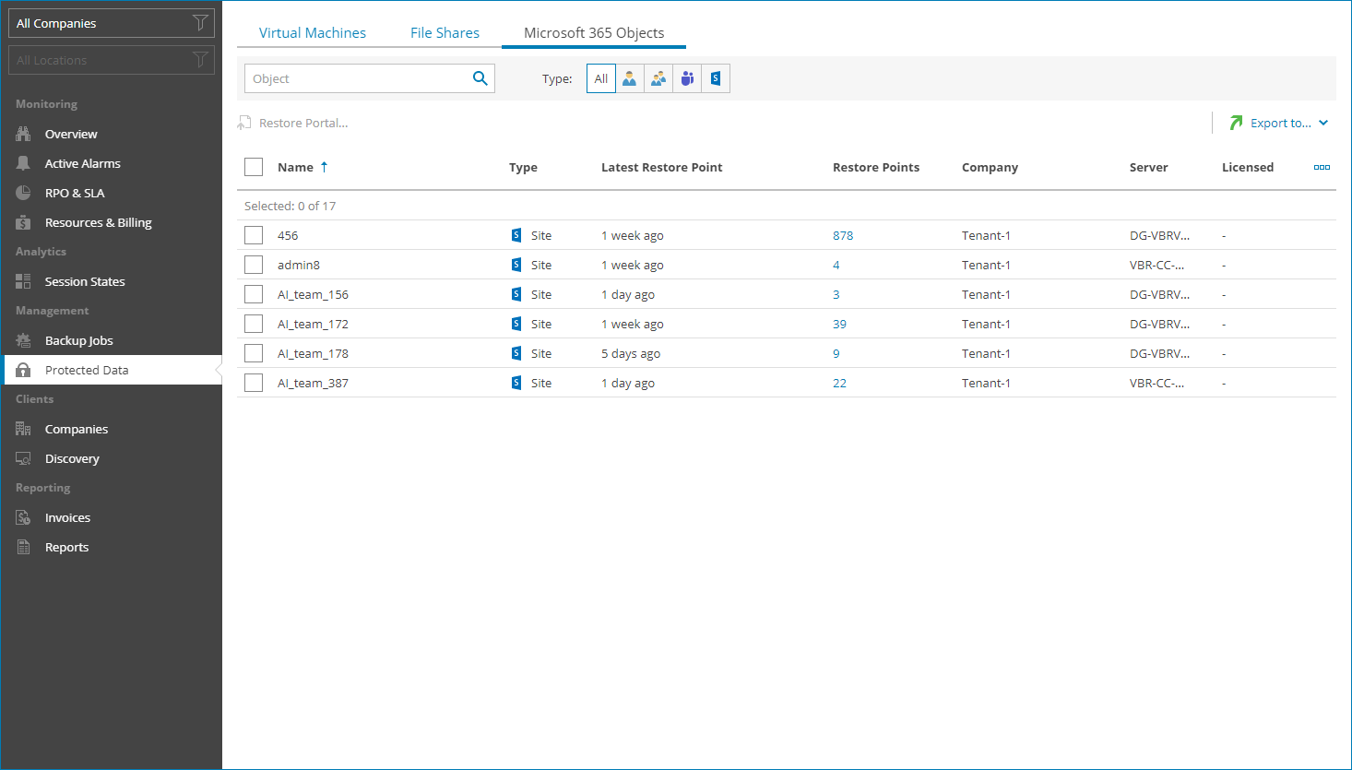Sort by the Name column header
Viewport: 1352px width, 770px height.
pyautogui.click(x=295, y=167)
